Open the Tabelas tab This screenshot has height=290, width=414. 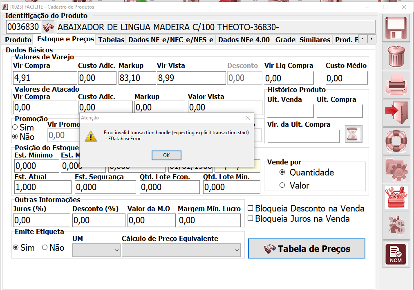pyautogui.click(x=111, y=40)
